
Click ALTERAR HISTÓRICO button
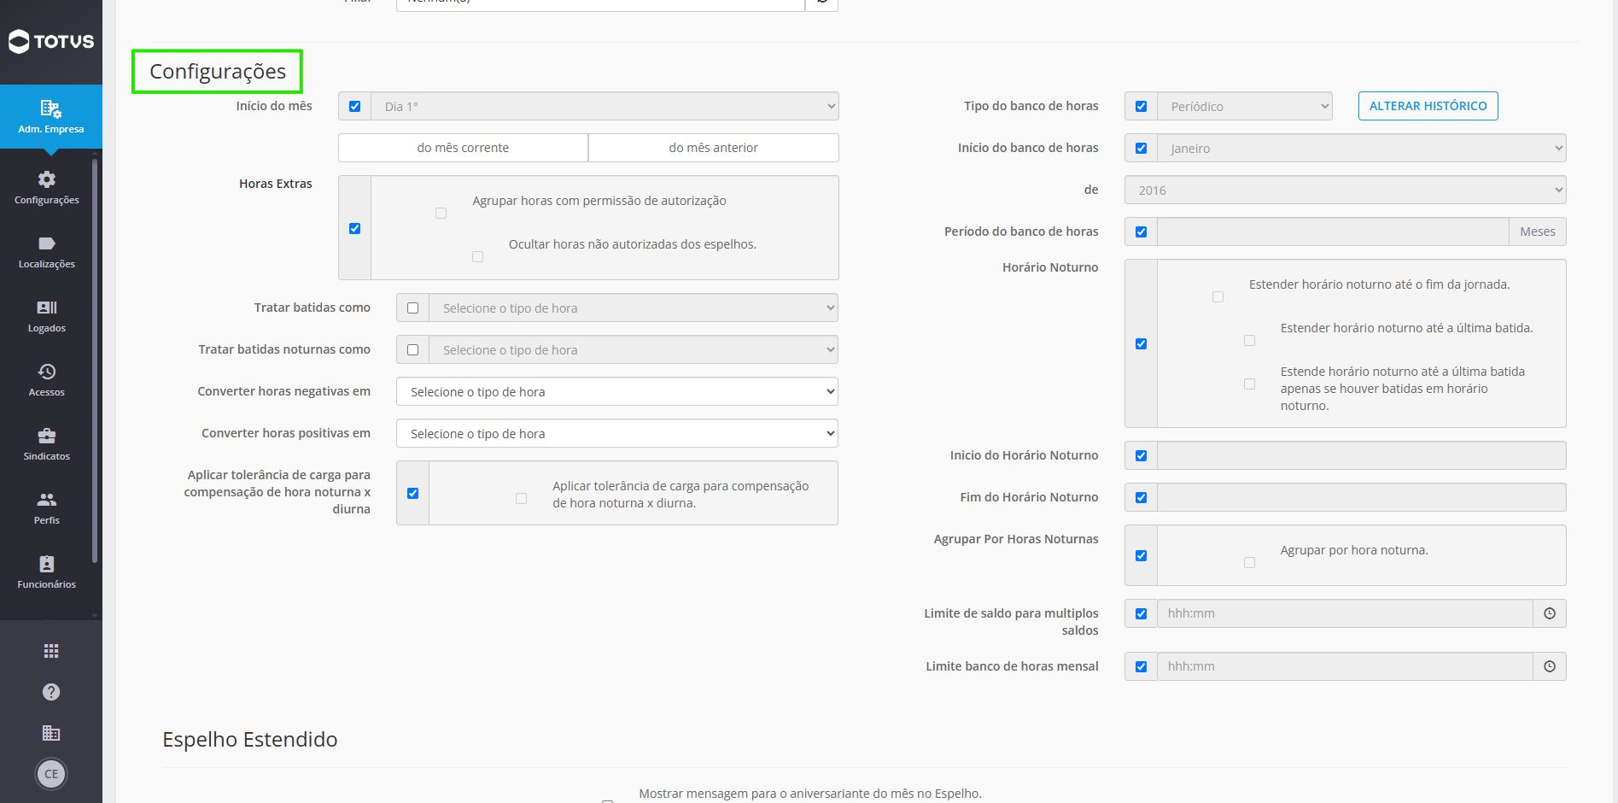click(1428, 106)
